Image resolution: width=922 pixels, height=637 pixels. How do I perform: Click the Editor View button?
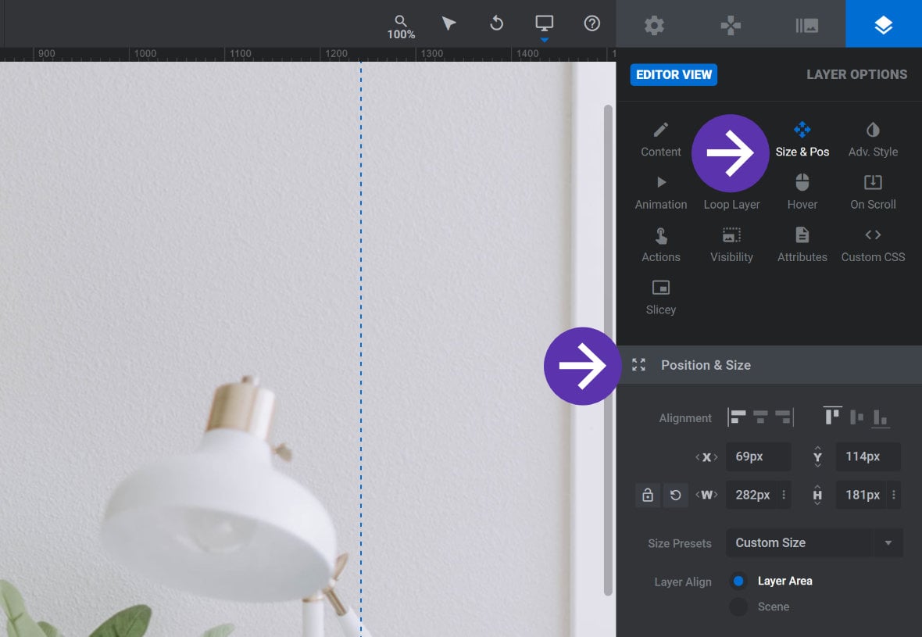click(674, 75)
